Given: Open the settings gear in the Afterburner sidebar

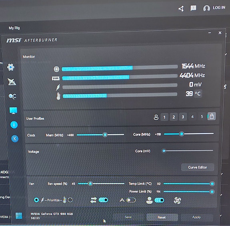Looking at the screenshot, I should [x=11, y=67].
